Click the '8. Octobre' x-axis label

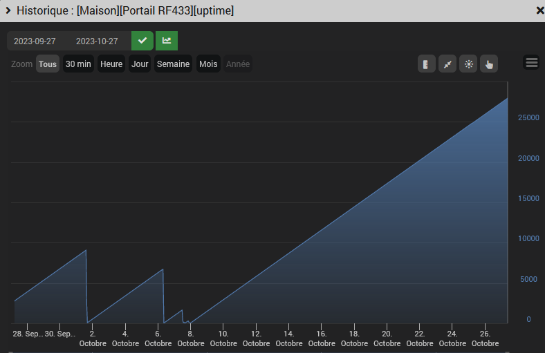(x=190, y=338)
